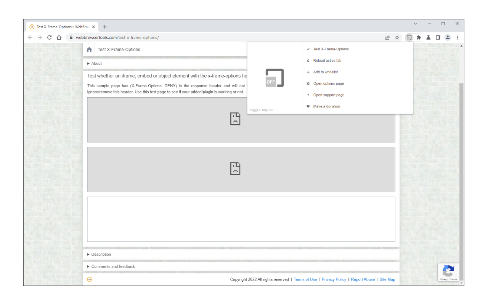Click the Chrome beaker experiments icon
Viewport: 488px width, 305px height.
428,37
